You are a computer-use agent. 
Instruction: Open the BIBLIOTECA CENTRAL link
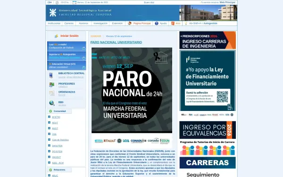[x=72, y=73]
